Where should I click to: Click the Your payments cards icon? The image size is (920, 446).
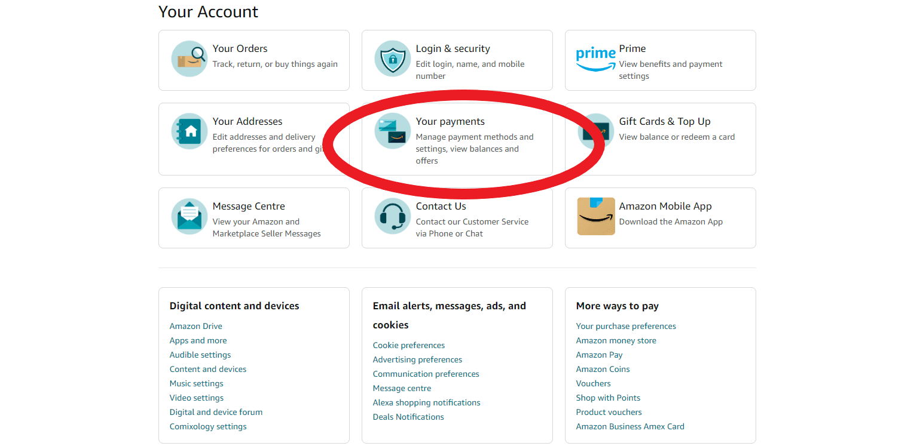click(393, 131)
